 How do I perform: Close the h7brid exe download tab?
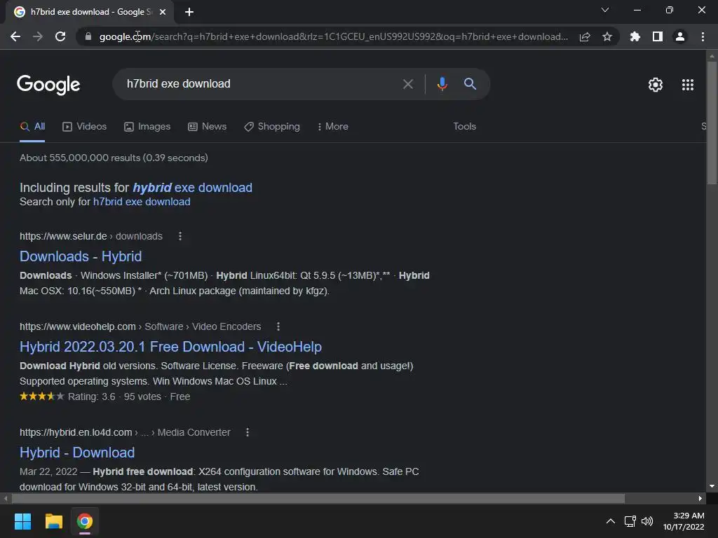(x=163, y=12)
